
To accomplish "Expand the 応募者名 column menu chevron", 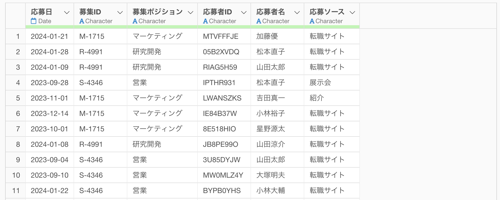I will coord(297,12).
